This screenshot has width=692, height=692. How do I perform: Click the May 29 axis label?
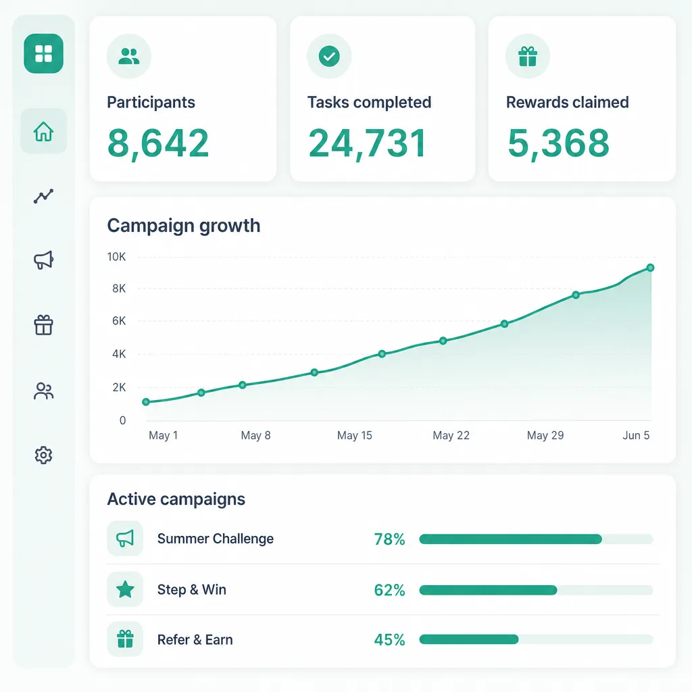click(x=545, y=435)
